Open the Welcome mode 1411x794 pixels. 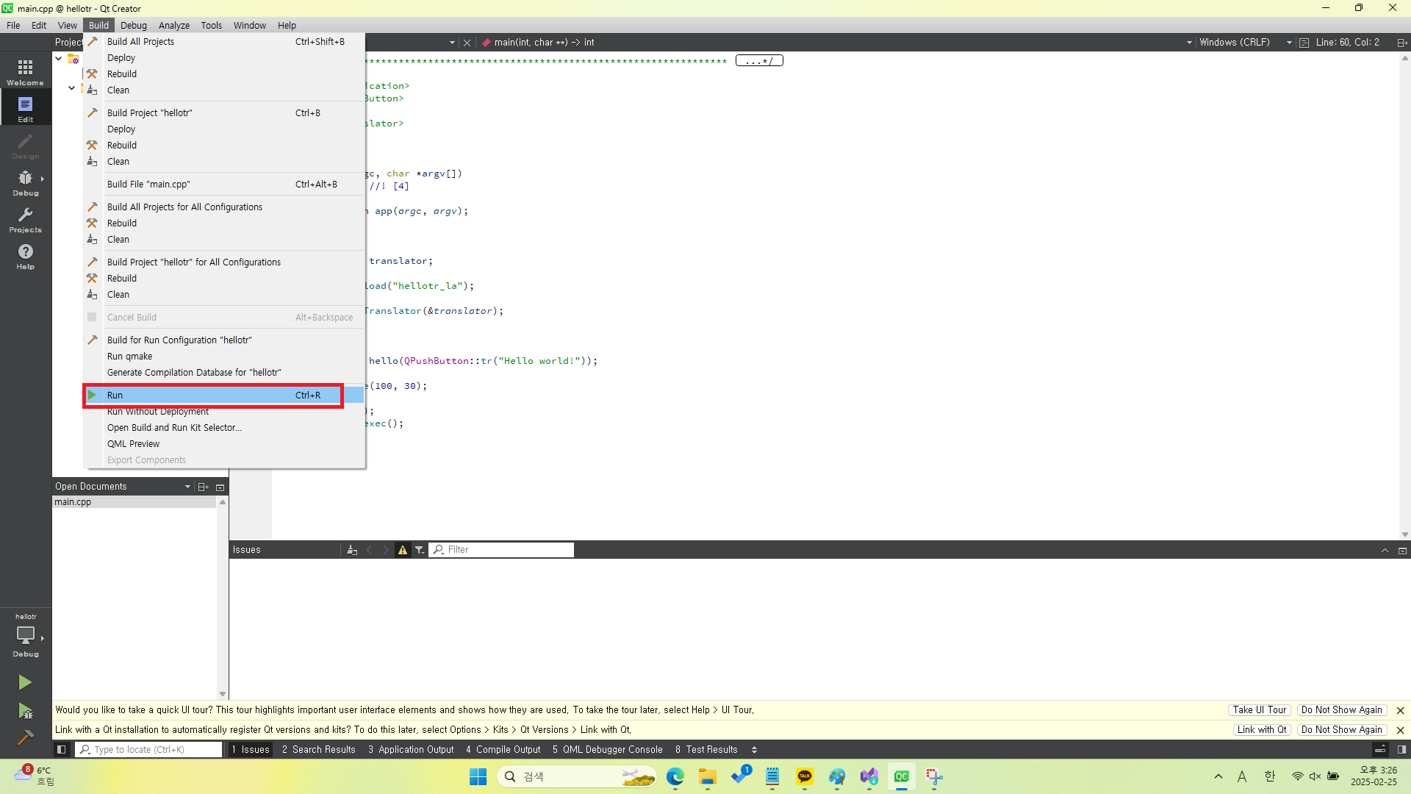point(25,72)
